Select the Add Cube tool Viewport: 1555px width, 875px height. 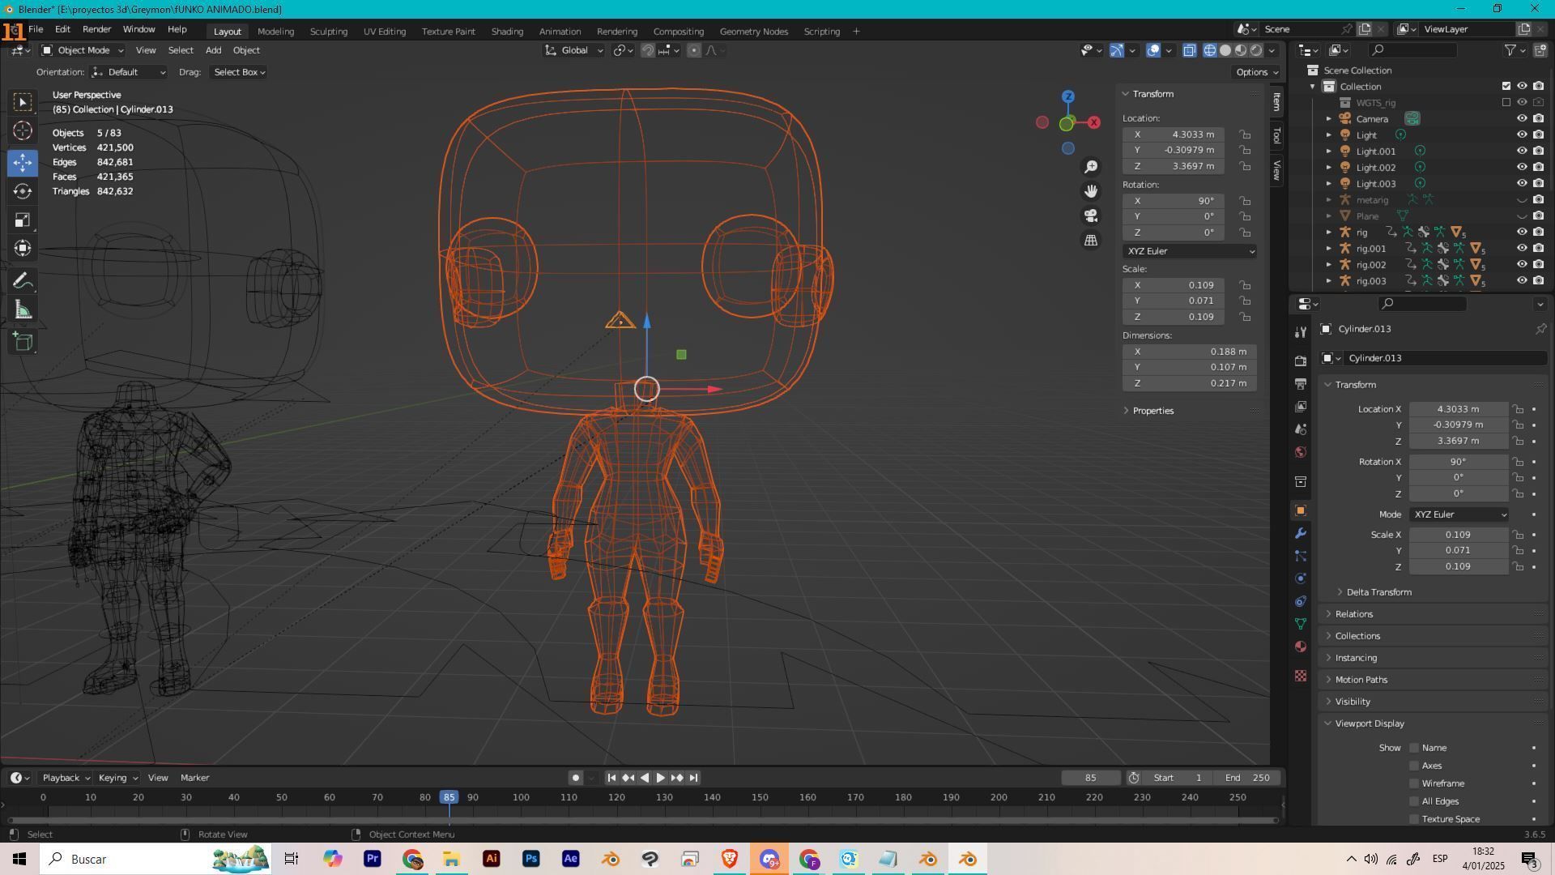[x=23, y=342]
